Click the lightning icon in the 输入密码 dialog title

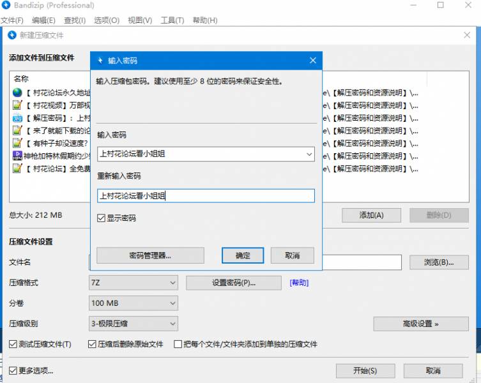click(x=100, y=61)
